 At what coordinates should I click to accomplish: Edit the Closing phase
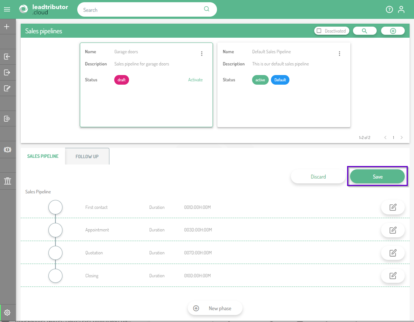tap(393, 276)
